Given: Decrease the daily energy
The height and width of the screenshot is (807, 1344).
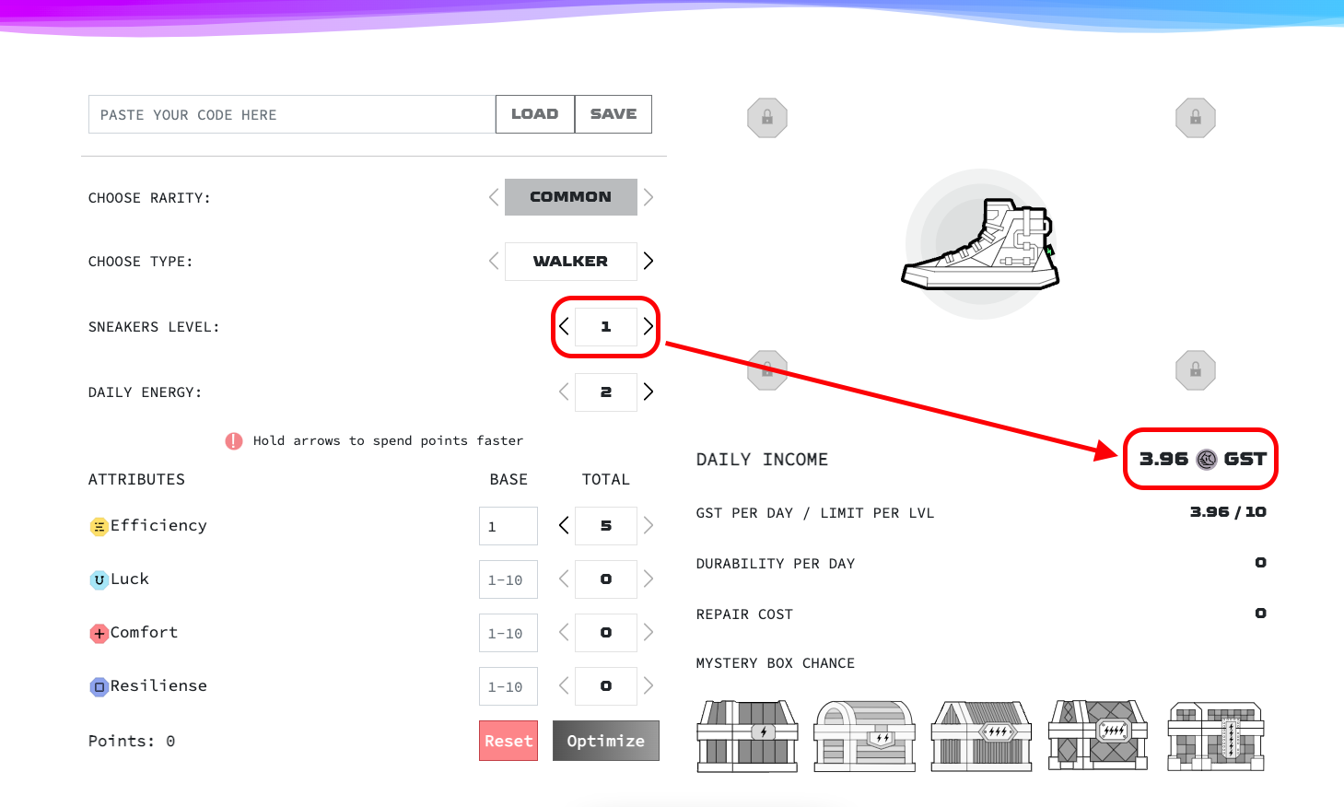Looking at the screenshot, I should click(x=564, y=392).
